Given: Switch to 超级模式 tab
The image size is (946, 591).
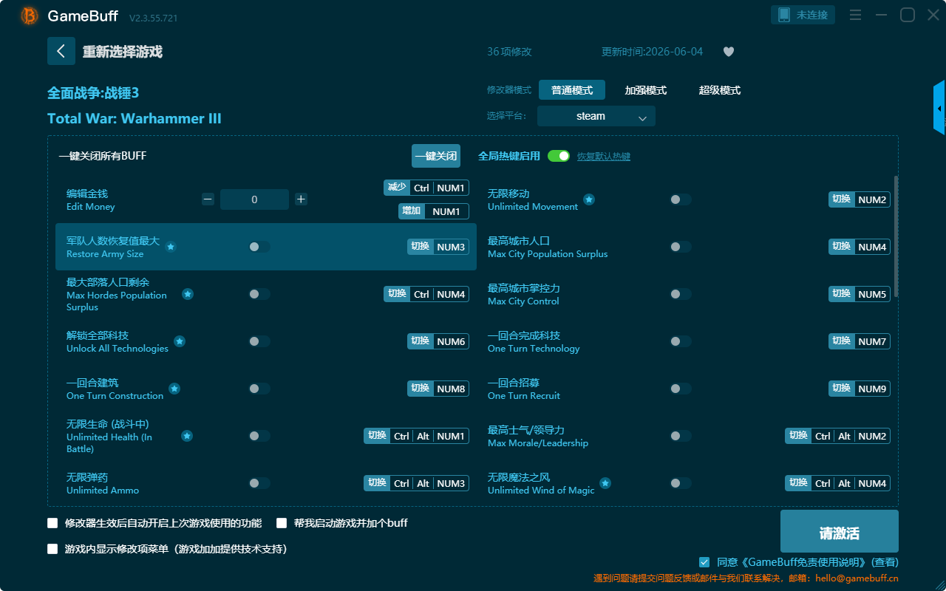Looking at the screenshot, I should click(x=720, y=90).
